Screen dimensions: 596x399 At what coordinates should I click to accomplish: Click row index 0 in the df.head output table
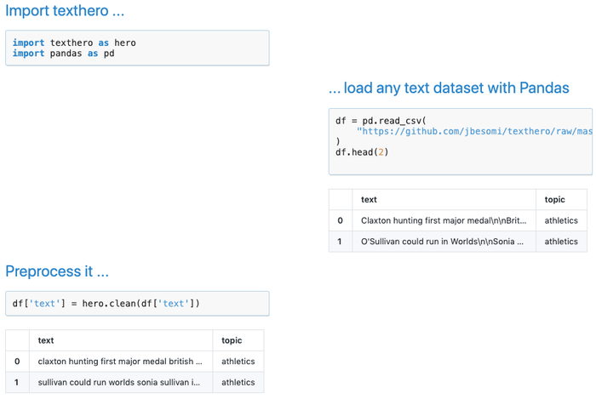point(341,220)
